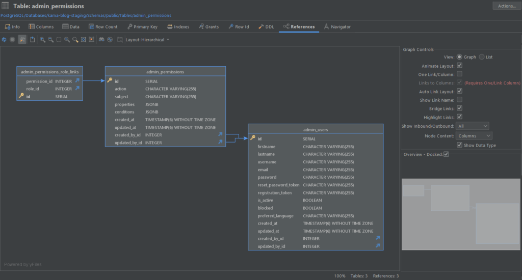Click the zoom in magnifier icon
This screenshot has width=522, height=280.
coord(43,40)
